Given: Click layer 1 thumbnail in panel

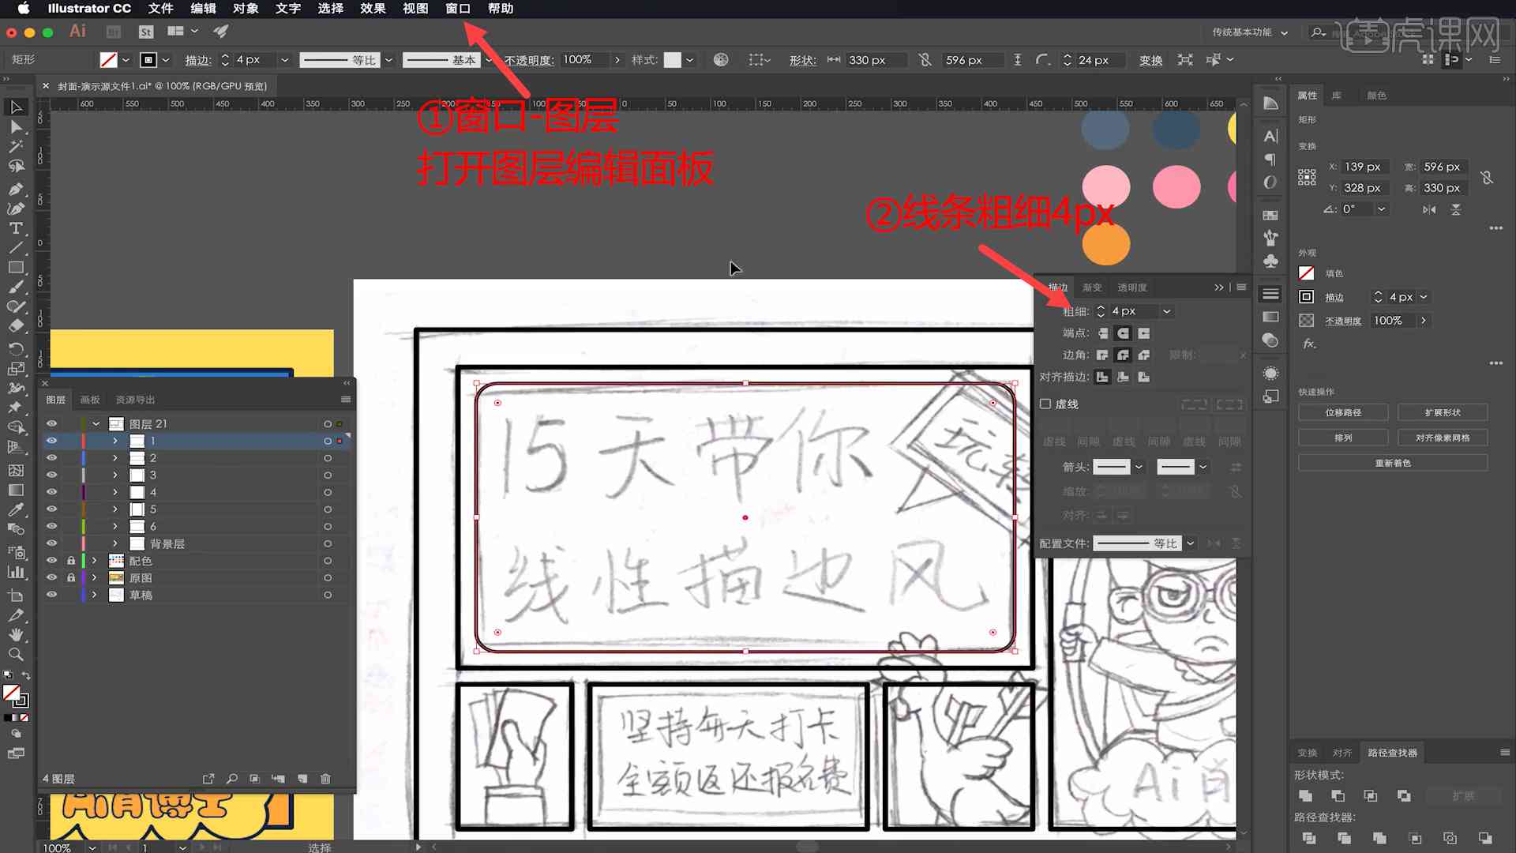Looking at the screenshot, I should click(137, 441).
